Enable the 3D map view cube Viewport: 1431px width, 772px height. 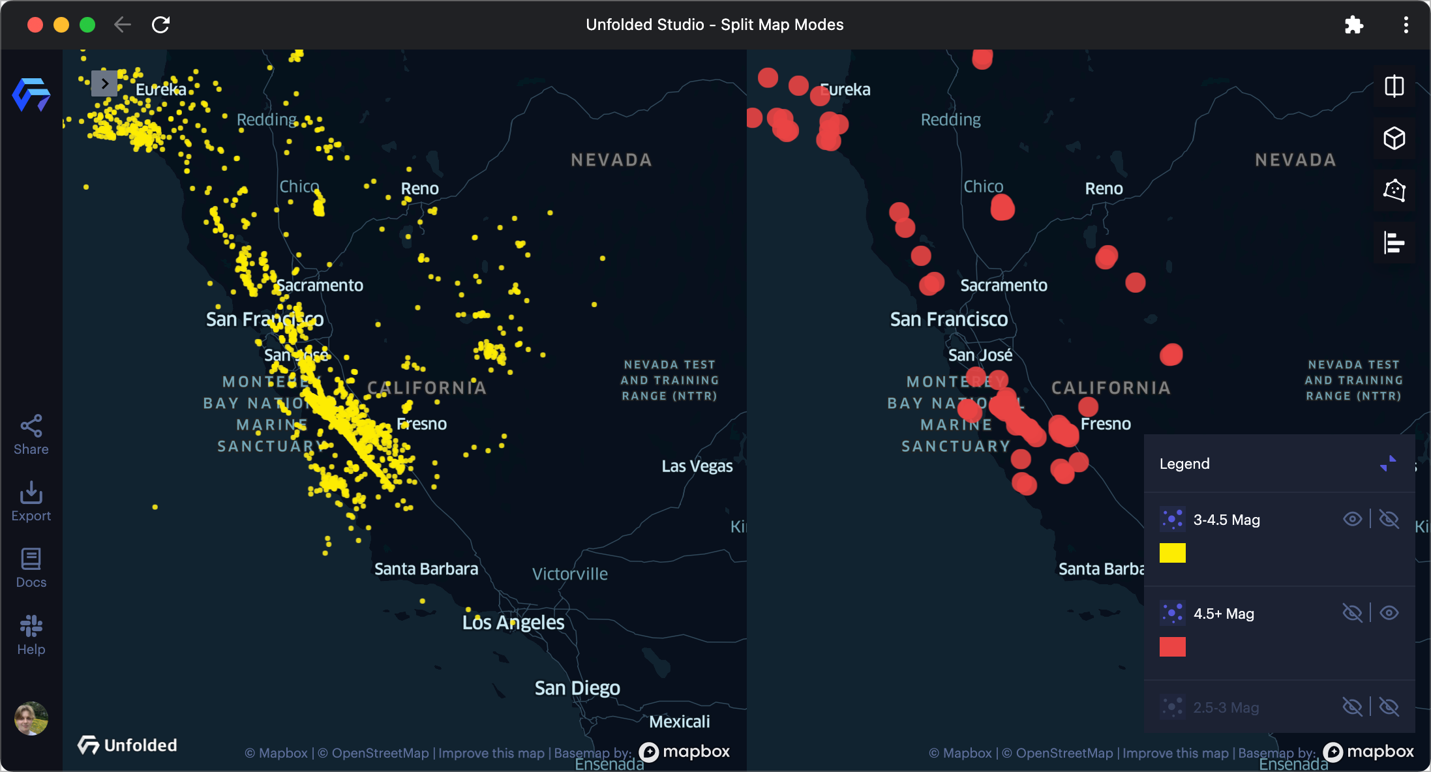point(1394,138)
